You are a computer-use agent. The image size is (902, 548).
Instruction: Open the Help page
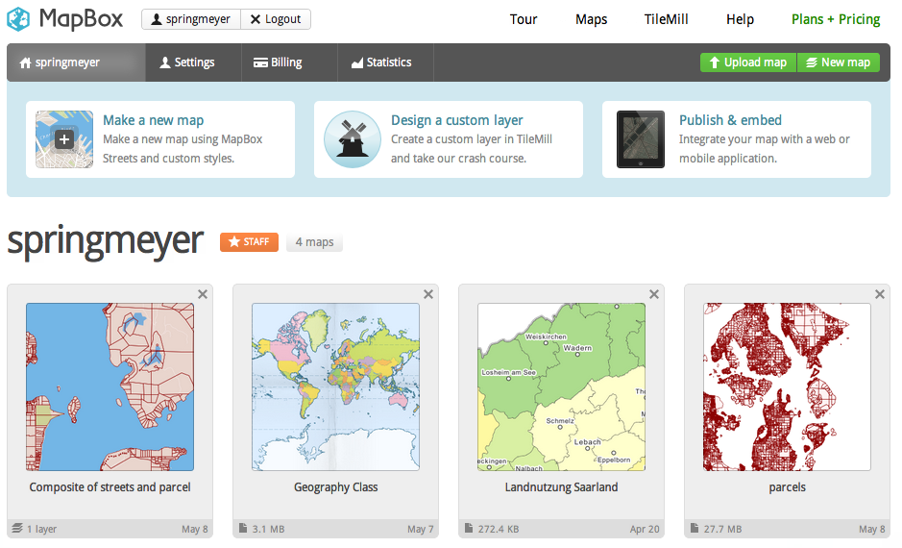click(x=740, y=19)
